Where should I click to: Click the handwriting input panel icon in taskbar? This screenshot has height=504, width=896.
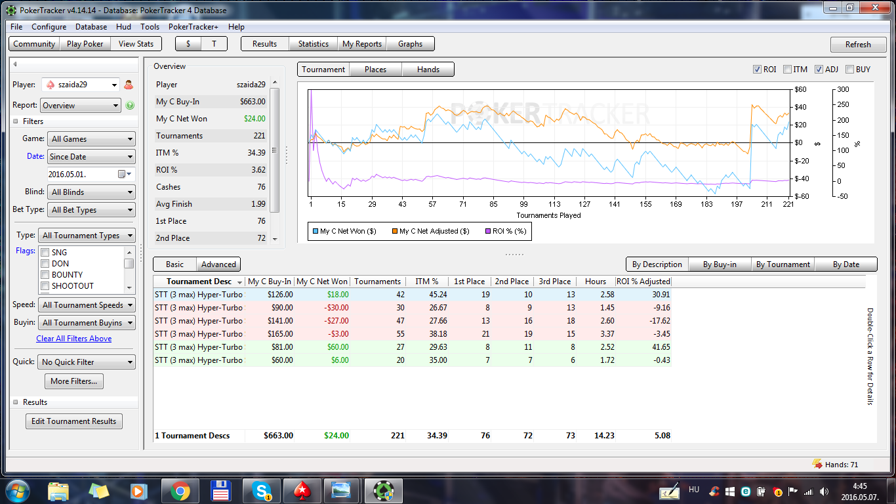click(670, 492)
